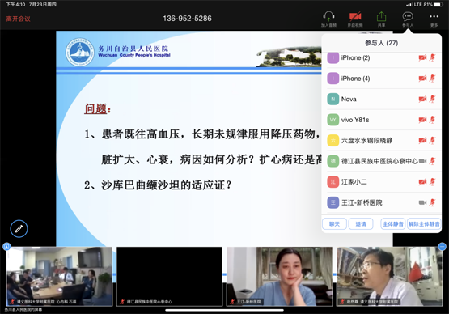449x314 pixels.
Task: Mute all with 全体静音 button
Action: coord(393,224)
